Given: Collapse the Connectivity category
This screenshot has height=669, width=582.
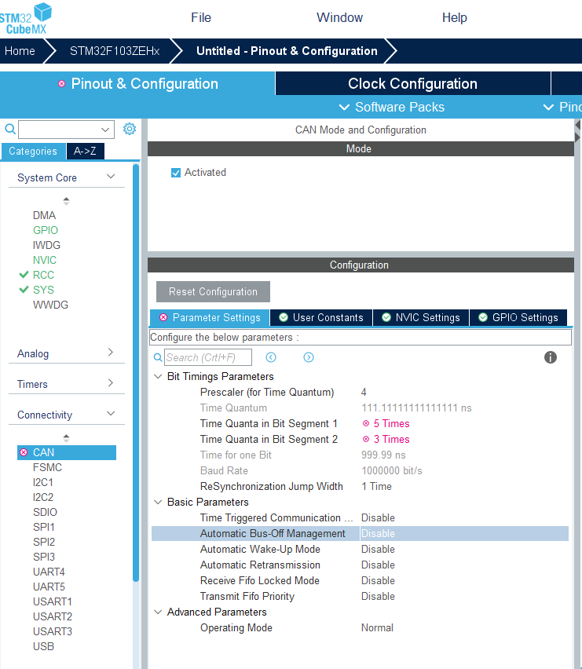Looking at the screenshot, I should click(111, 414).
